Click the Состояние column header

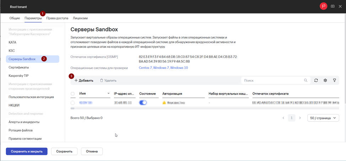[x=148, y=93]
